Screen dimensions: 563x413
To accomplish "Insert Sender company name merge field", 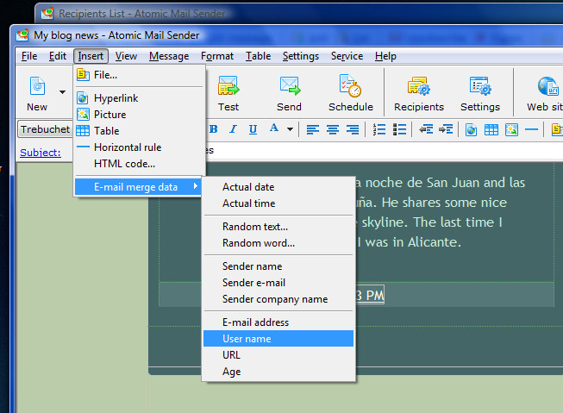I will 278,299.
